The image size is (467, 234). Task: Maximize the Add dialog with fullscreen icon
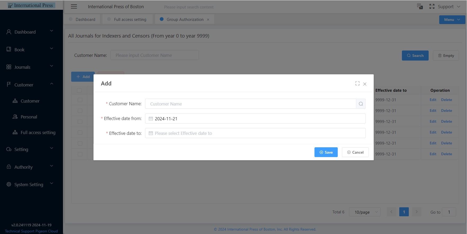pyautogui.click(x=357, y=84)
